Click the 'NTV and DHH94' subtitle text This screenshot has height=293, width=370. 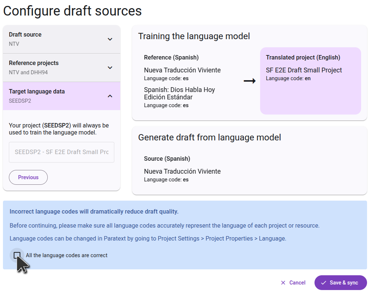(x=28, y=72)
